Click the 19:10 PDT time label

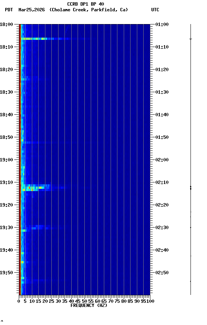tap(6, 182)
